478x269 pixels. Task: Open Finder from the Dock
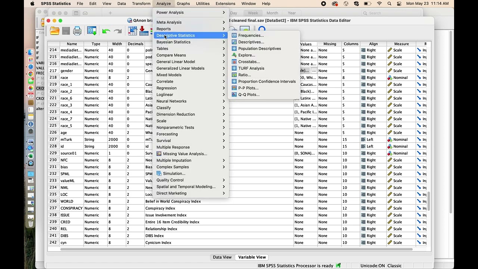(x=31, y=52)
